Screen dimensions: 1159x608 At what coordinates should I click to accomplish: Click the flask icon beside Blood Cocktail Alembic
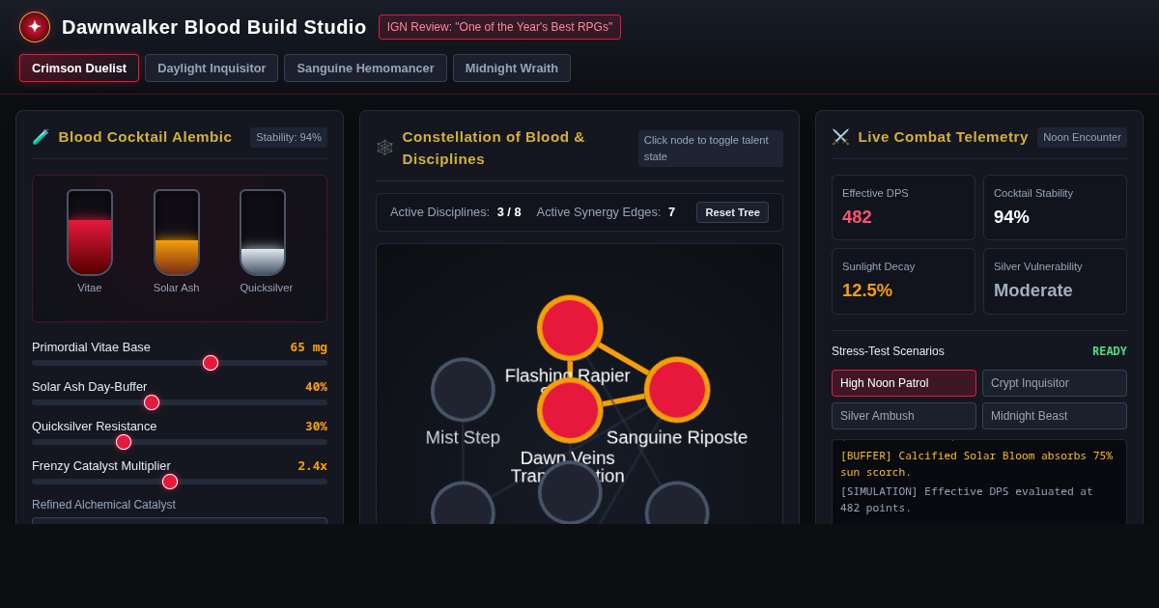41,137
